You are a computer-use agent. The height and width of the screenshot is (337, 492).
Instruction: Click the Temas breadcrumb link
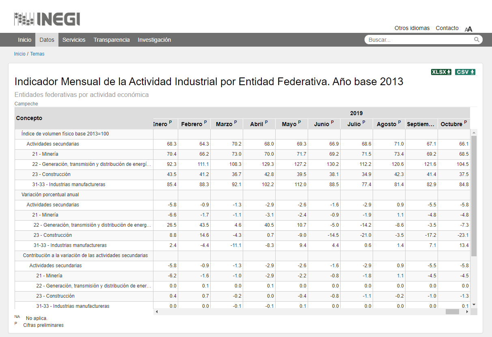[37, 54]
